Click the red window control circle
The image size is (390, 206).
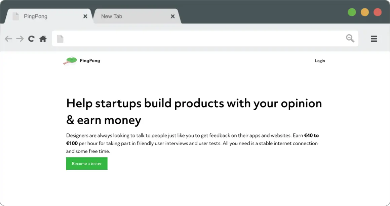tap(378, 12)
